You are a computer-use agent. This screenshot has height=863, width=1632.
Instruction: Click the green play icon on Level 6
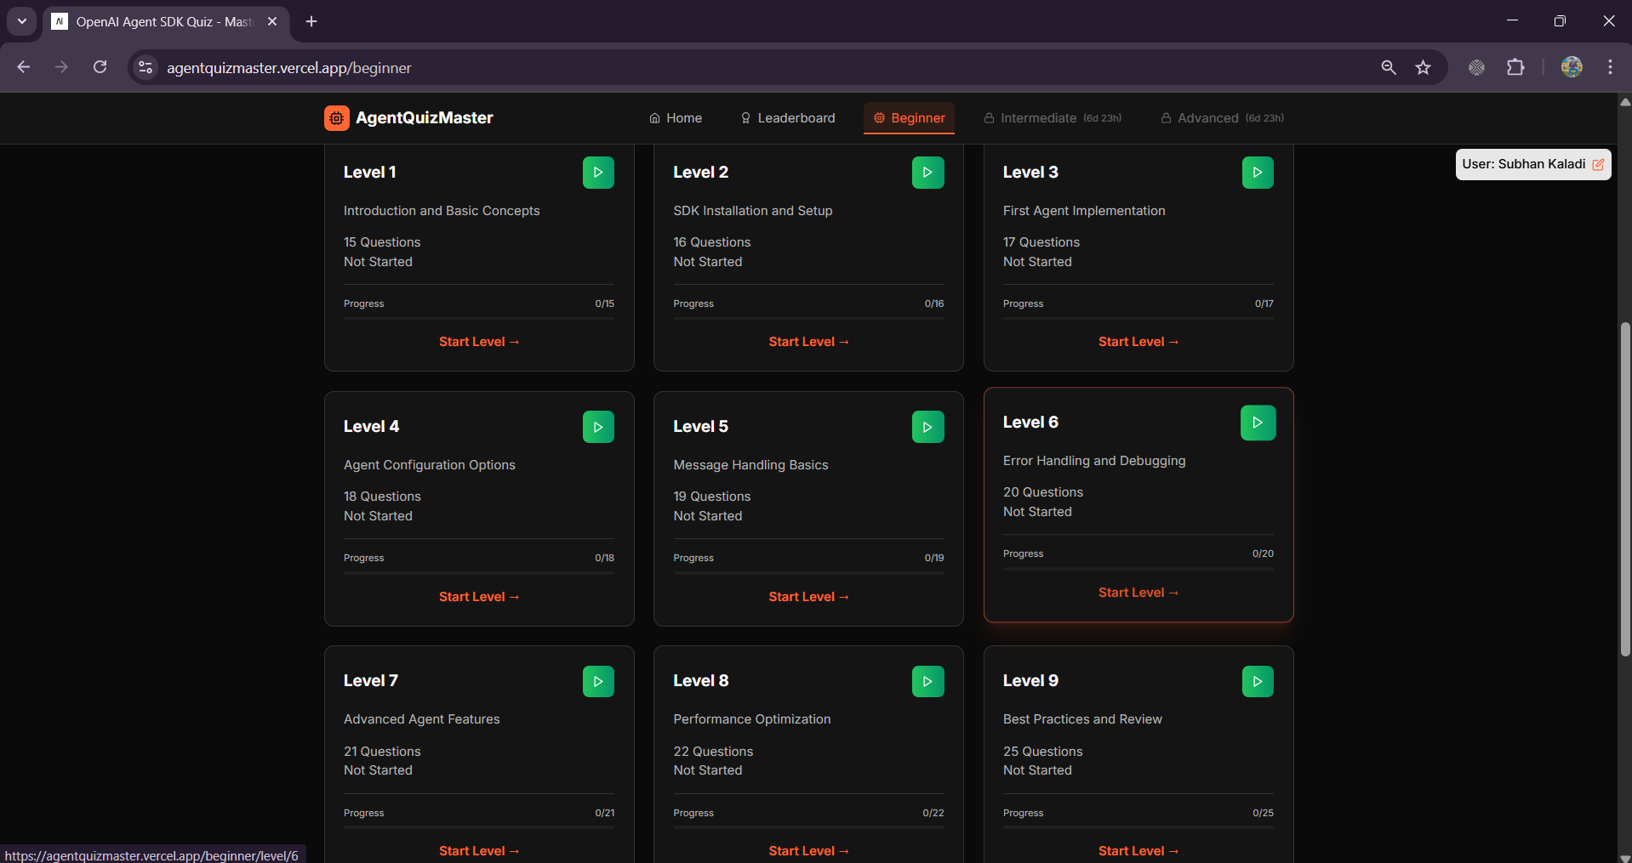1258,423
